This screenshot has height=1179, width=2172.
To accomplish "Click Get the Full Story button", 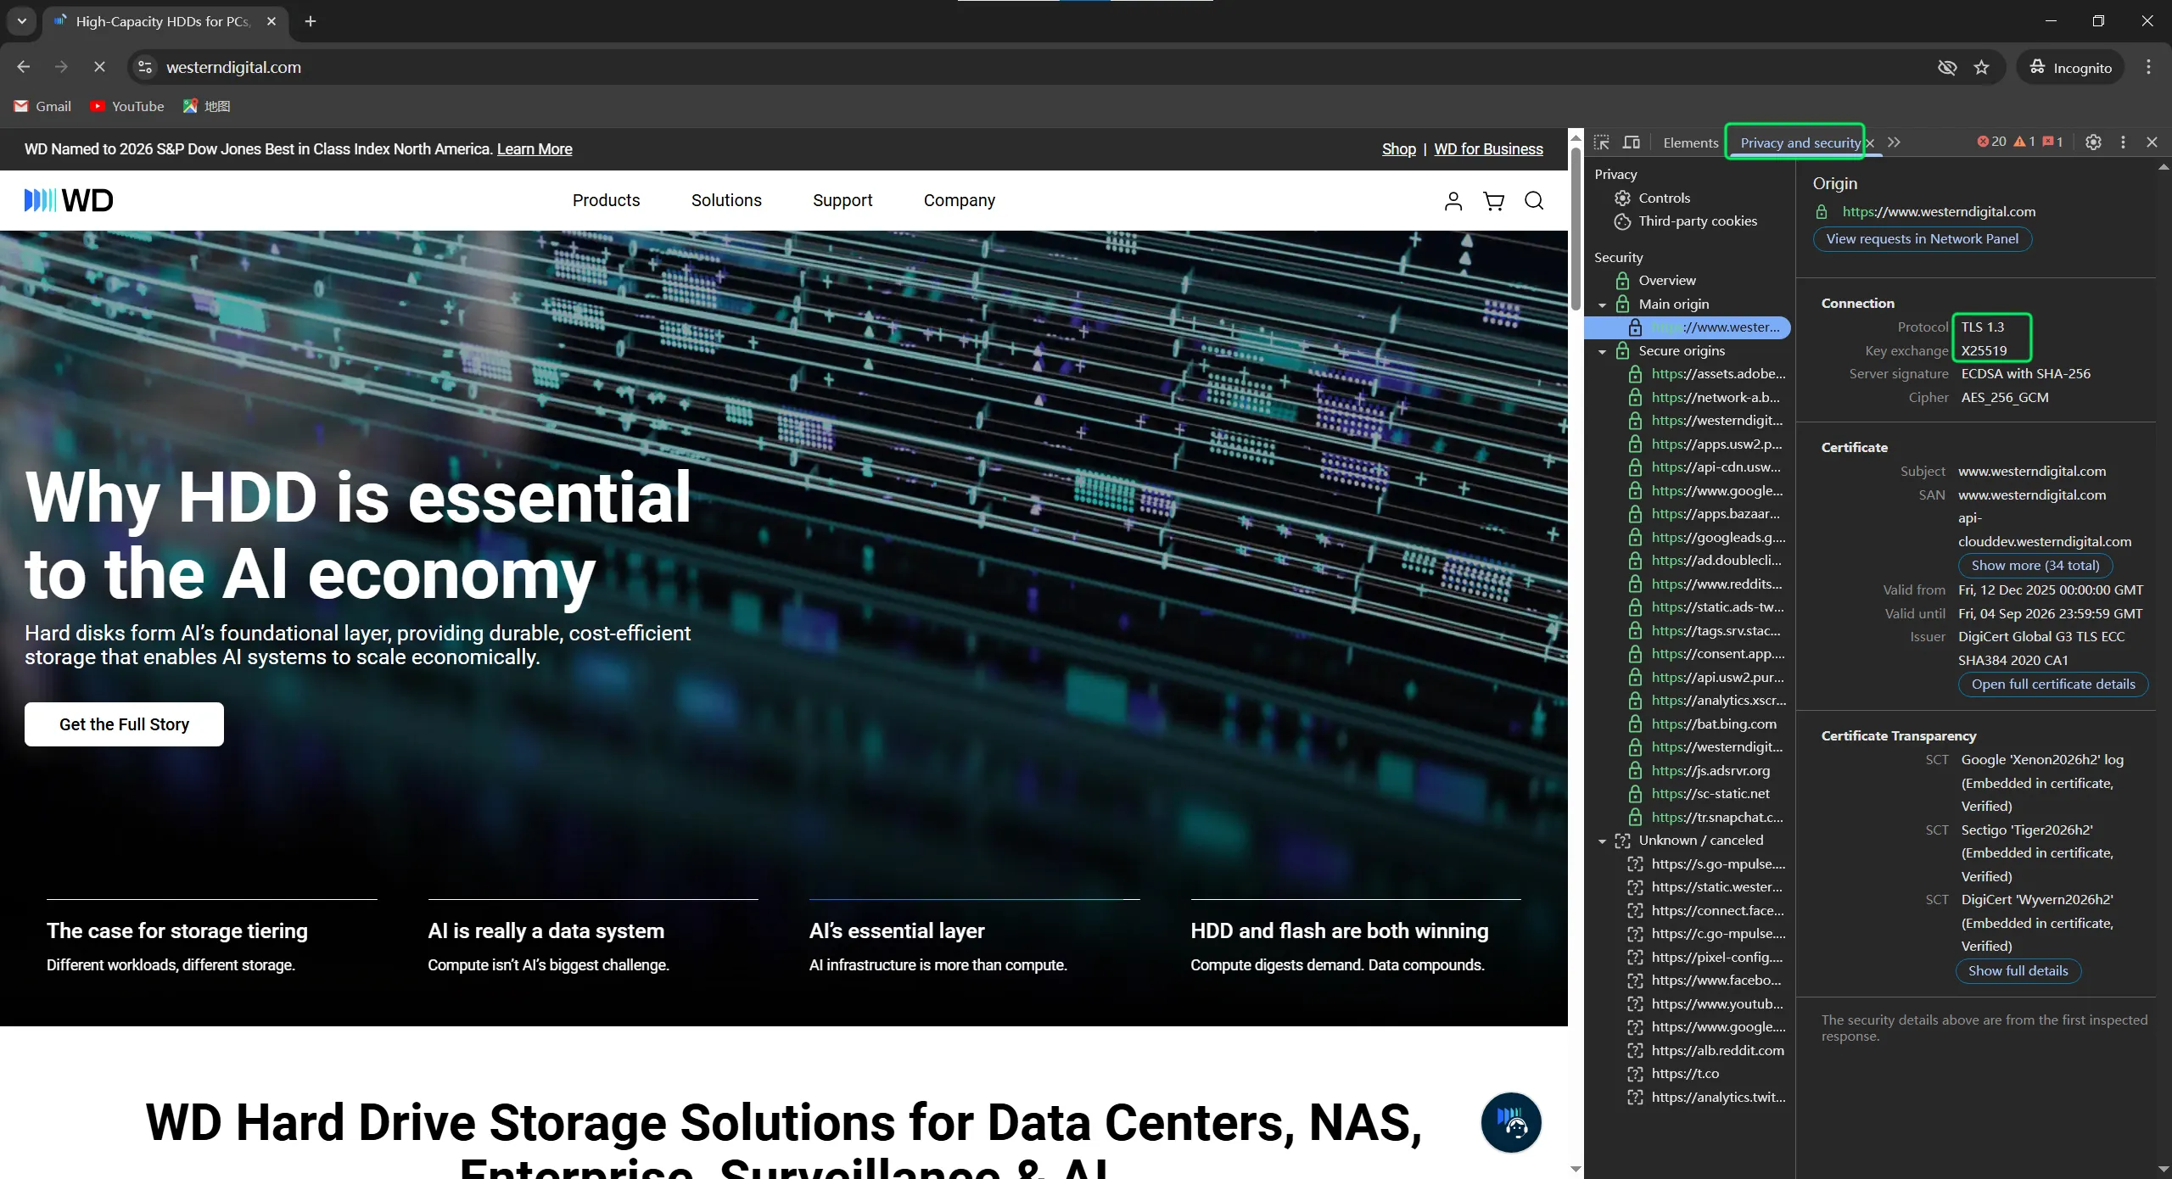I will 124,724.
